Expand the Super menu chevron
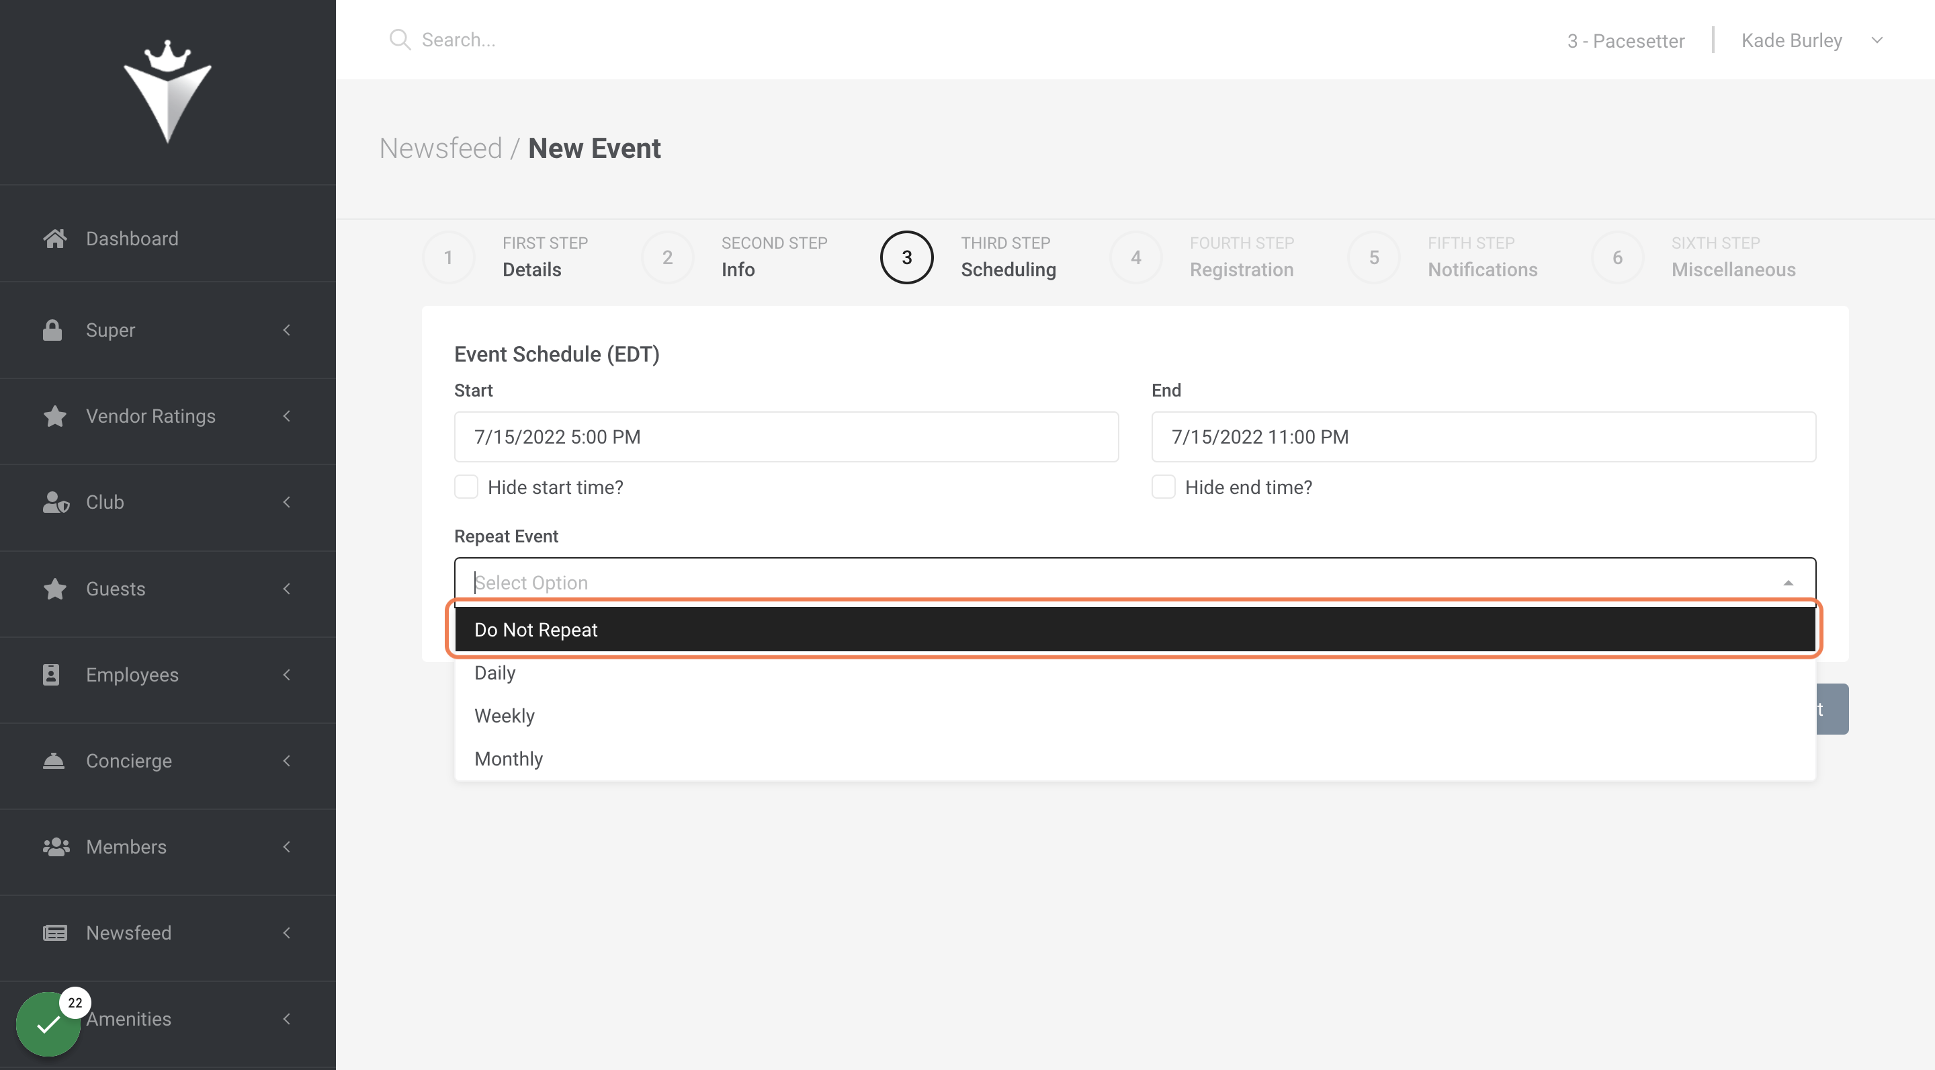The width and height of the screenshot is (1935, 1070). (286, 330)
